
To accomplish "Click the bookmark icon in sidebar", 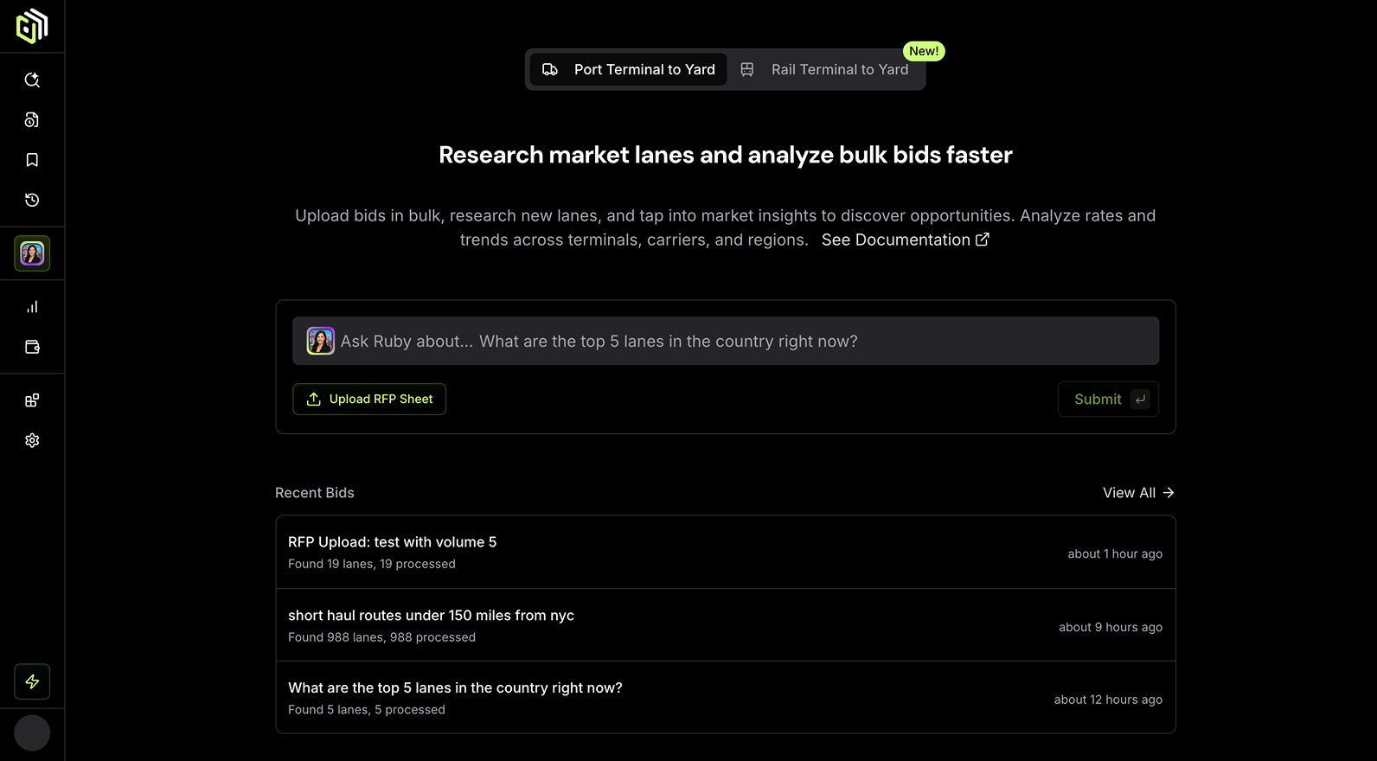I will 32,160.
